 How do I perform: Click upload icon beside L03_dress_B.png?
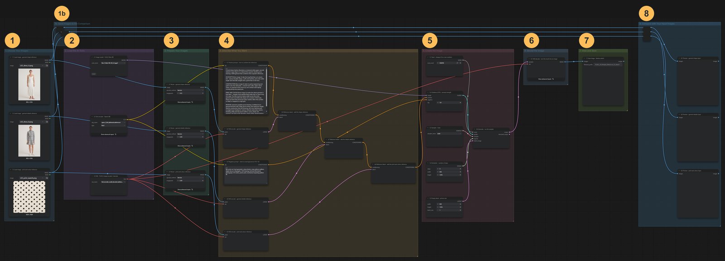(47, 122)
